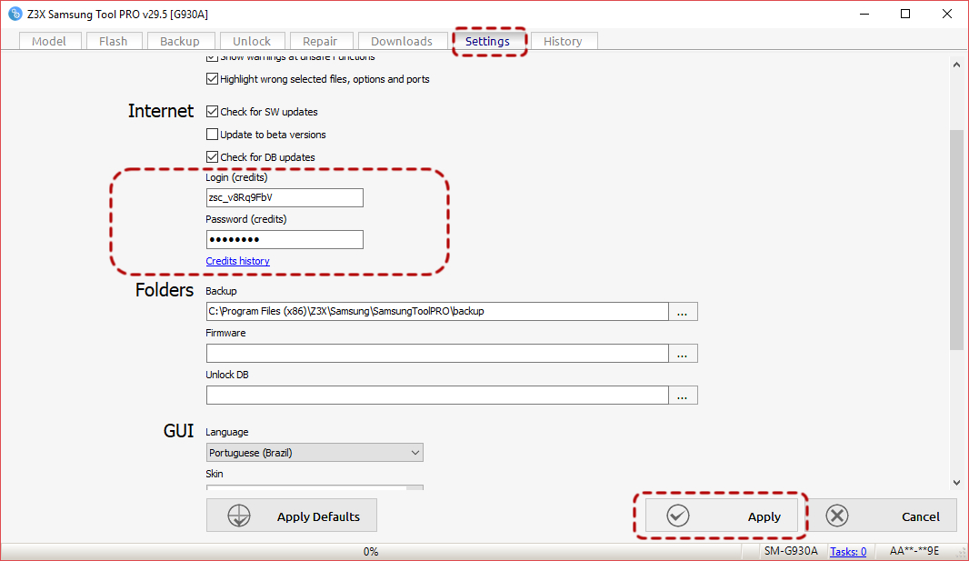The height and width of the screenshot is (561, 969).
Task: Open the Language dropdown
Action: [x=315, y=453]
